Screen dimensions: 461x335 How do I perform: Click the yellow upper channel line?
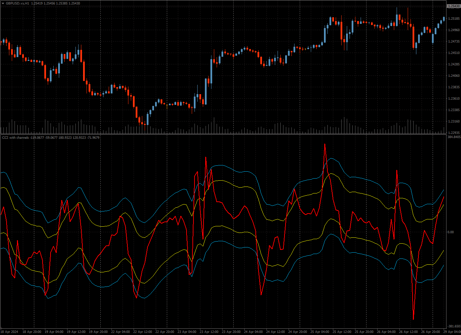[x=222, y=180]
